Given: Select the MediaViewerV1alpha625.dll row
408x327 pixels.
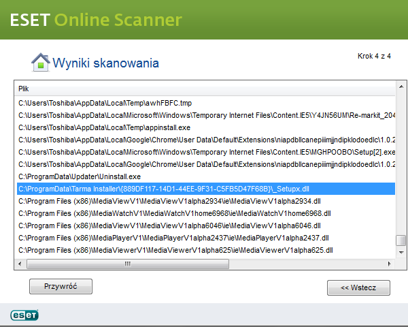Looking at the screenshot, I should [x=206, y=250].
